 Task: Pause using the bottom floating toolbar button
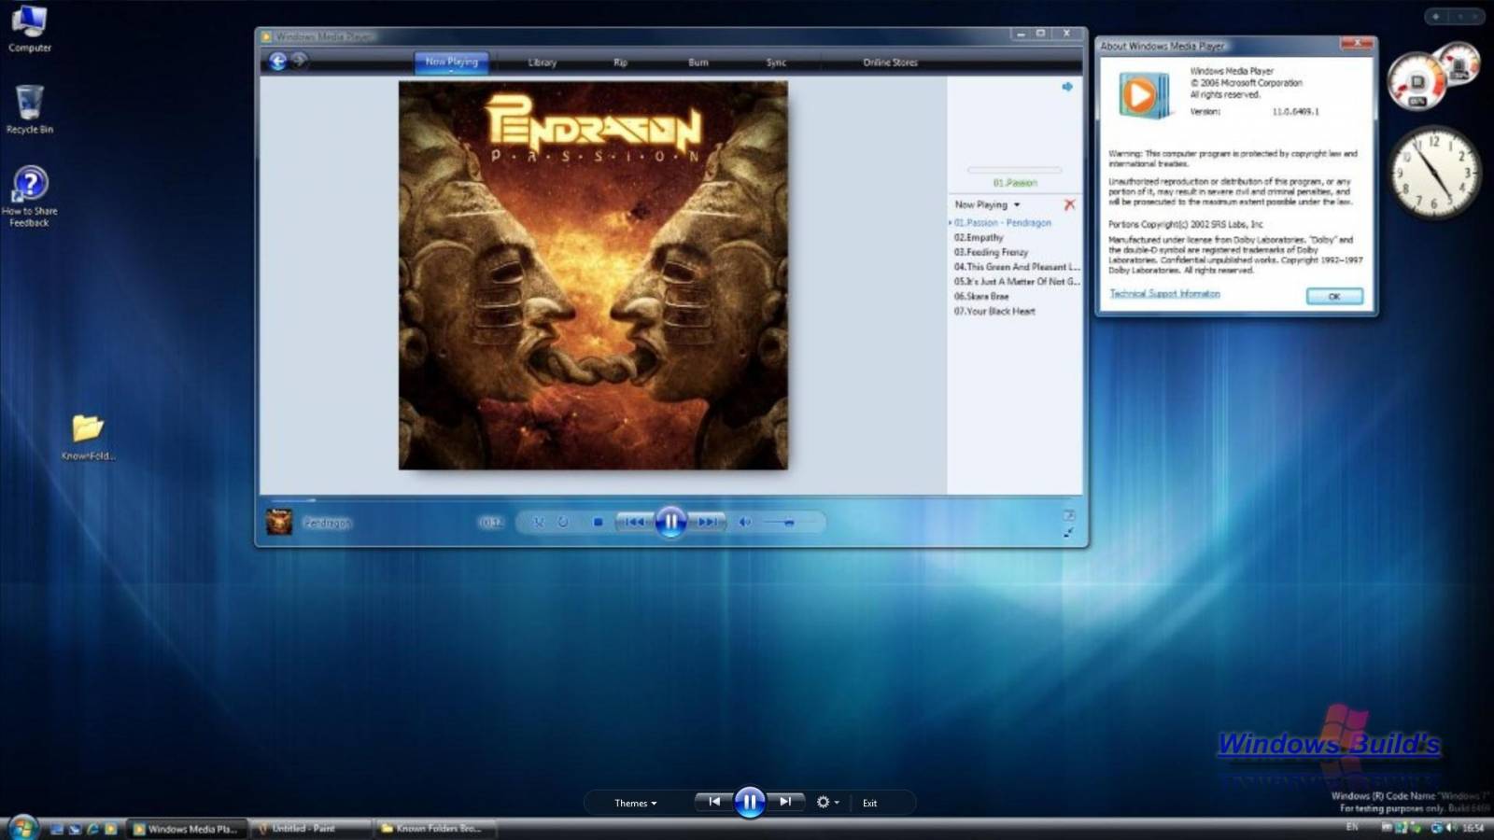750,802
